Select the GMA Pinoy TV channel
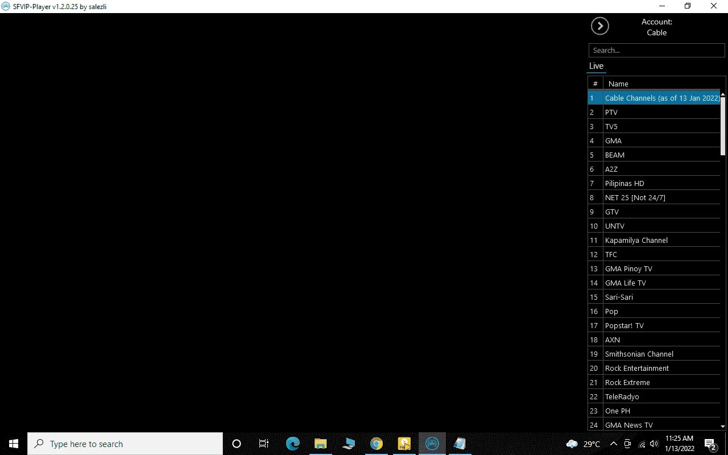This screenshot has height=455, width=728. [x=654, y=268]
